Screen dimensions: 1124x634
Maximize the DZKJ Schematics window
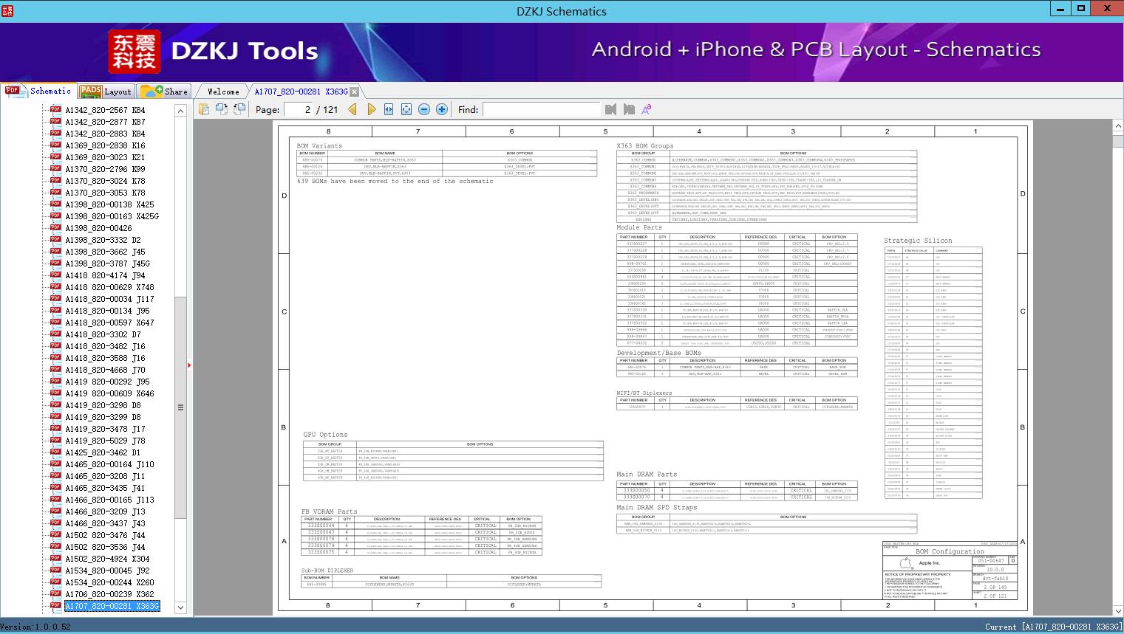click(x=1081, y=9)
